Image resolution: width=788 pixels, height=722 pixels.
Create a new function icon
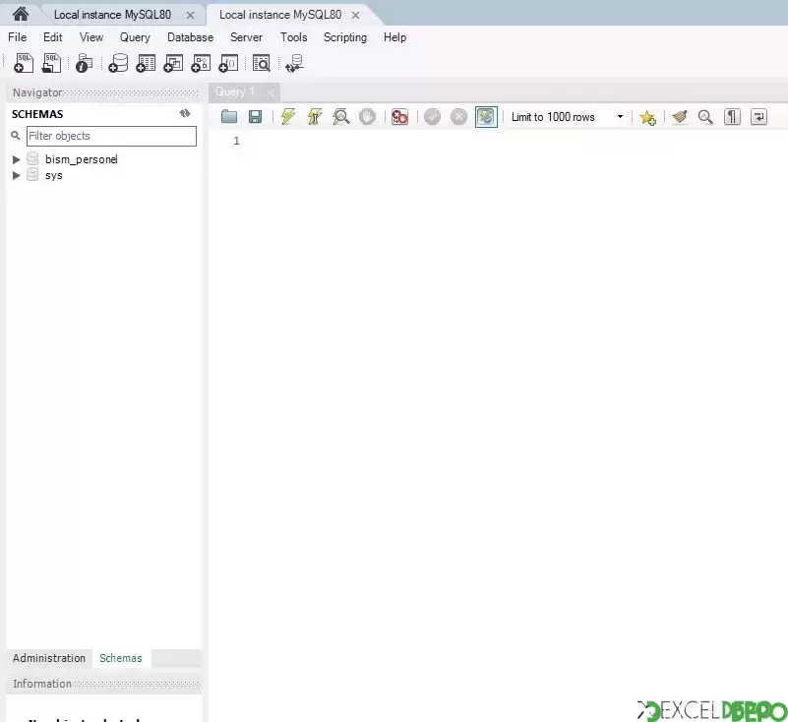228,63
